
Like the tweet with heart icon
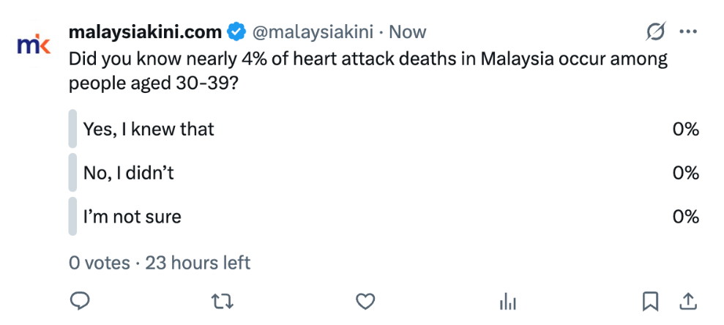click(365, 301)
